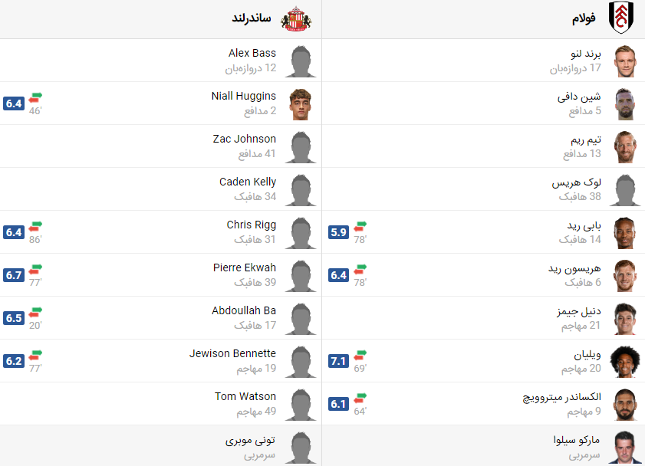Image resolution: width=645 pixels, height=466 pixels.
Task: Click Niall Huggins substitution arrows icon
Action: (35, 97)
